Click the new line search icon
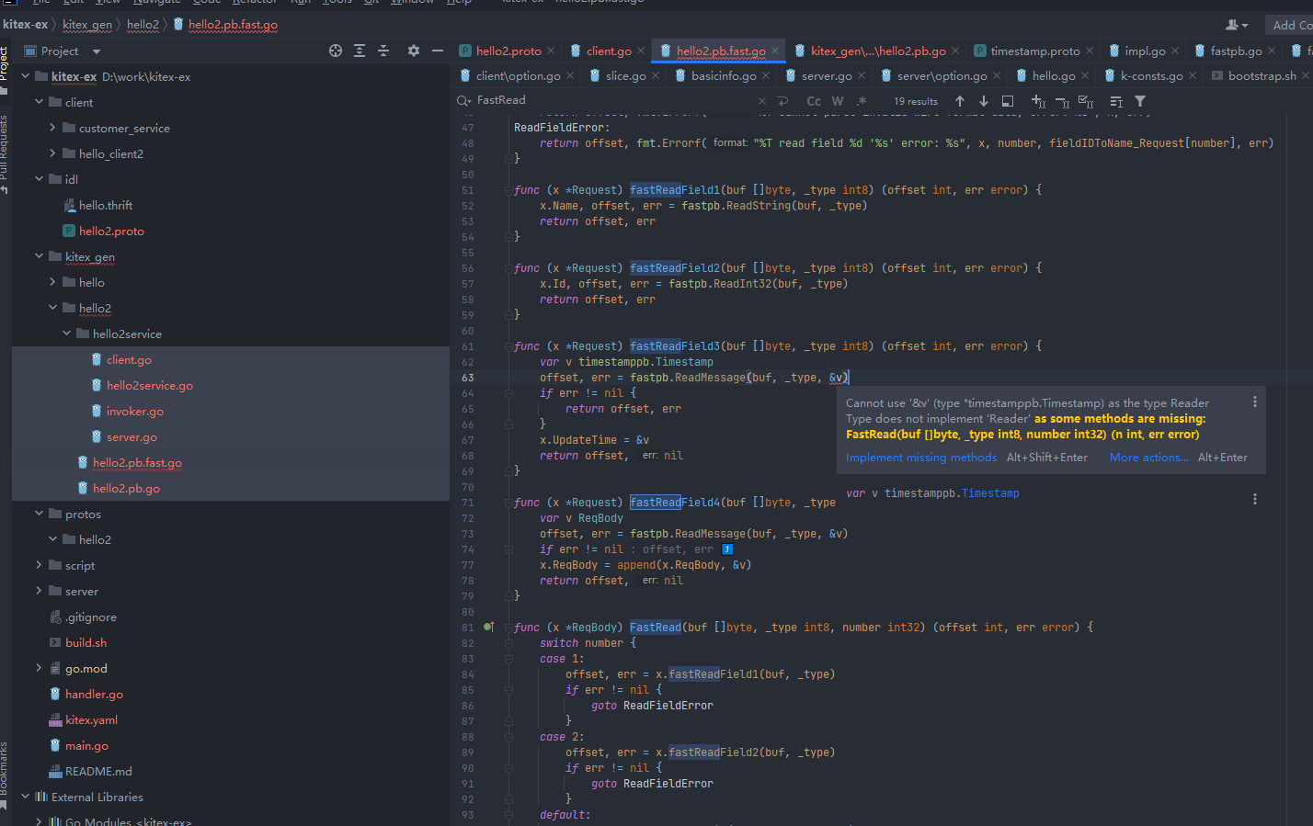The width and height of the screenshot is (1313, 826). (783, 101)
